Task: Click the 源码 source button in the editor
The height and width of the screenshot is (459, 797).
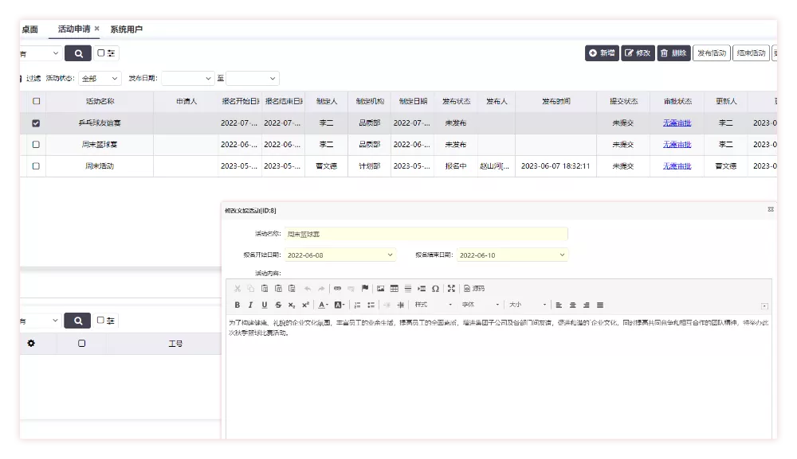Action: tap(473, 289)
